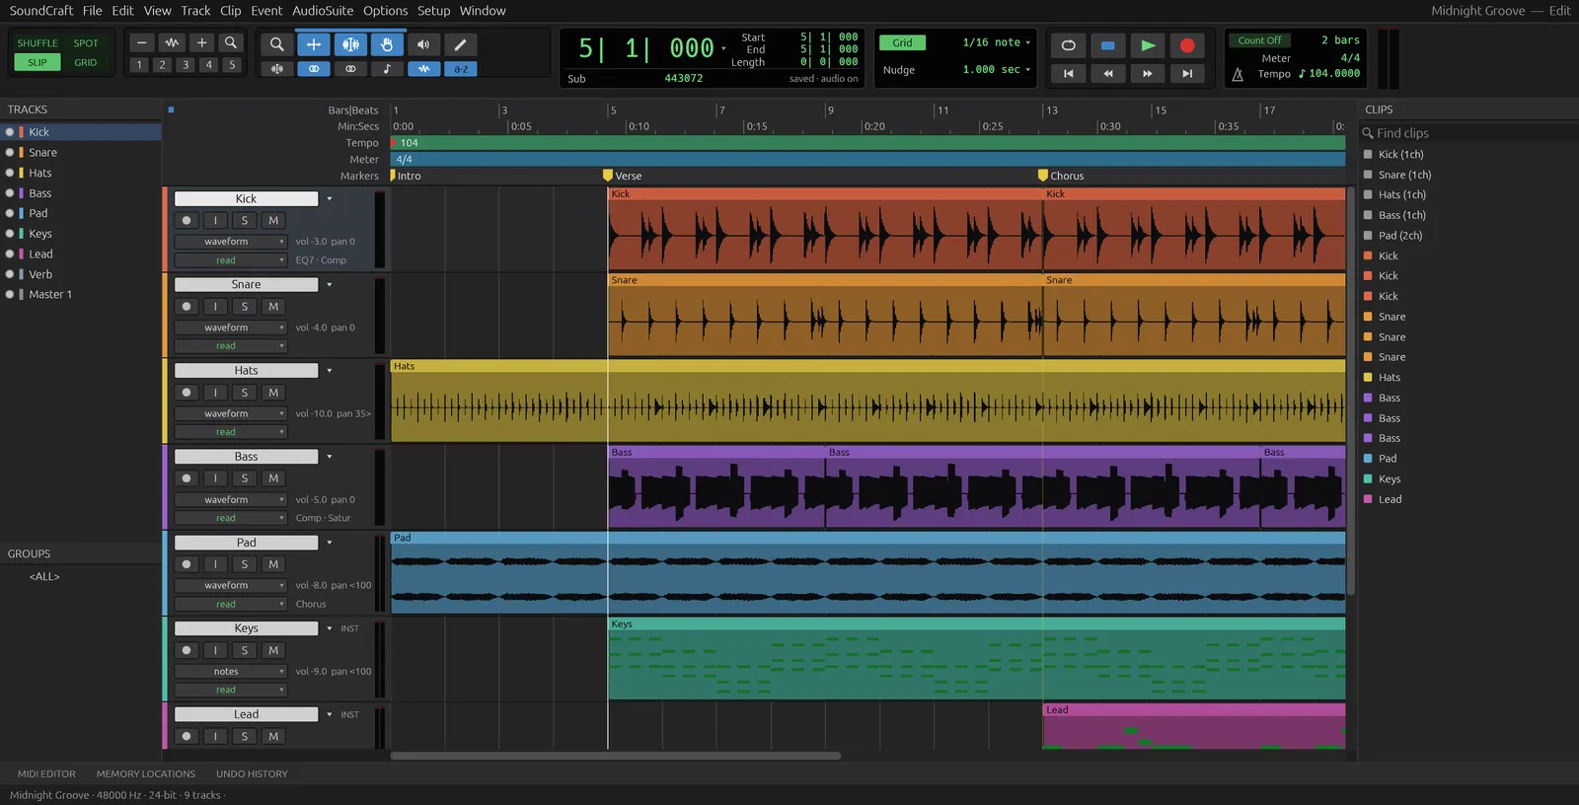Image resolution: width=1579 pixels, height=805 pixels.
Task: Open the AudioSuite menu
Action: click(x=323, y=11)
